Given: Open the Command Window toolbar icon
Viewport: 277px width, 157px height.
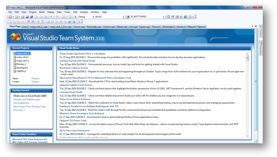Looking at the screenshot, I should pyautogui.click(x=190, y=17).
